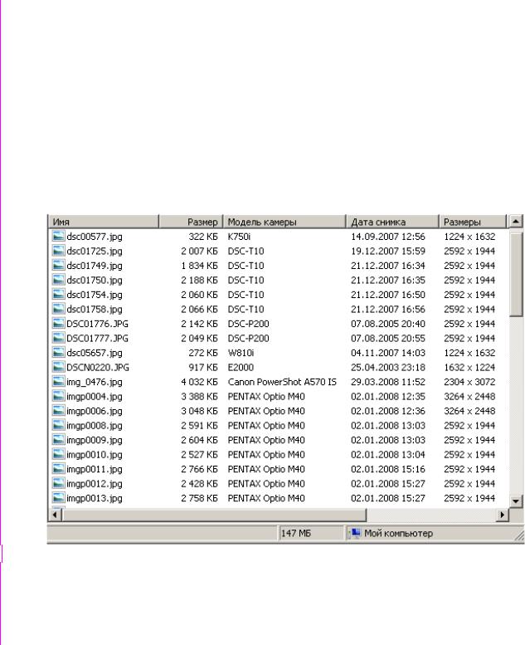525x645 pixels.
Task: Sort by the Имя column header
Action: coord(103,222)
